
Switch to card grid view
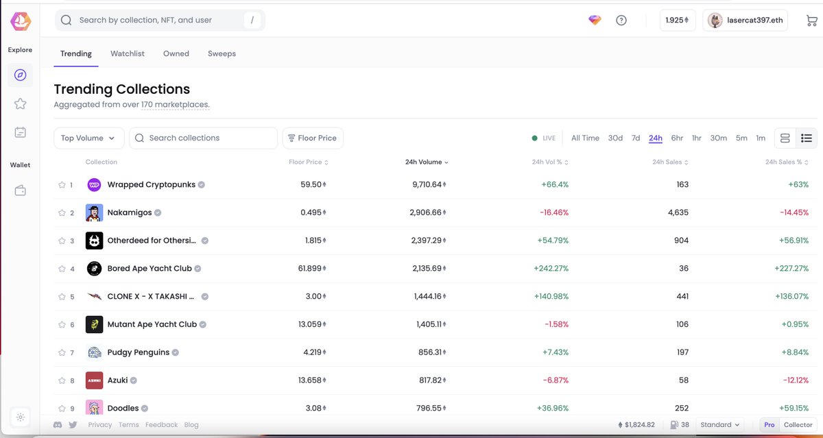[x=785, y=138]
